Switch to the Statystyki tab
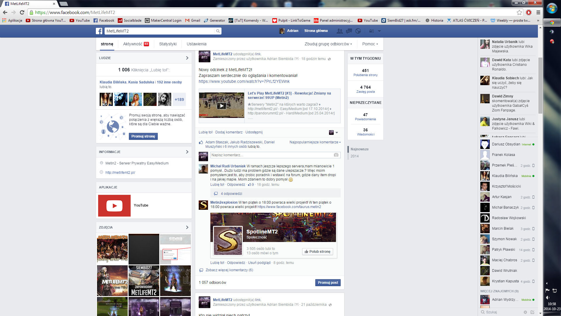 [x=168, y=44]
